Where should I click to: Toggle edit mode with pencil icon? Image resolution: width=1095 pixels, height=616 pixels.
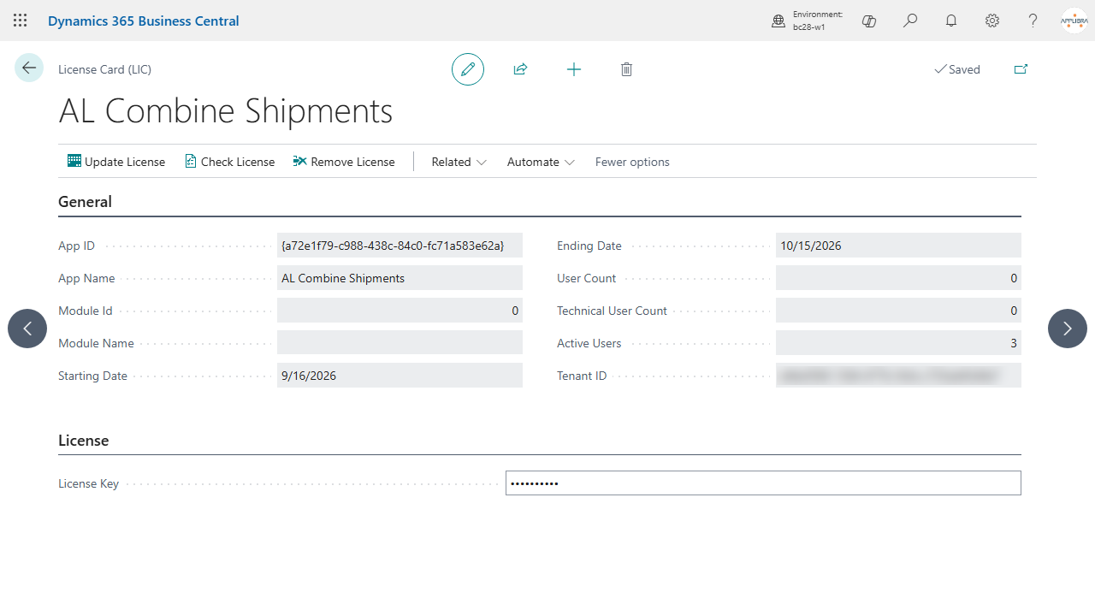(468, 69)
